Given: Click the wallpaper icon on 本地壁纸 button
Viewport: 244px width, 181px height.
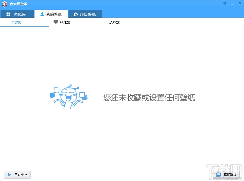Looking at the screenshot, I should point(218,174).
